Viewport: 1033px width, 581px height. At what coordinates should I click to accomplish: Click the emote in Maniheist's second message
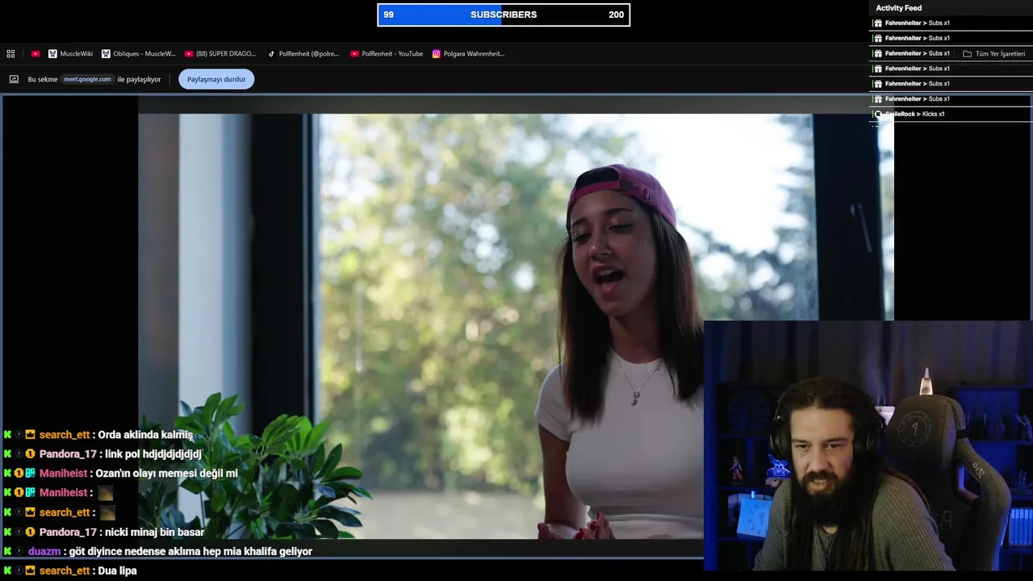(x=106, y=493)
